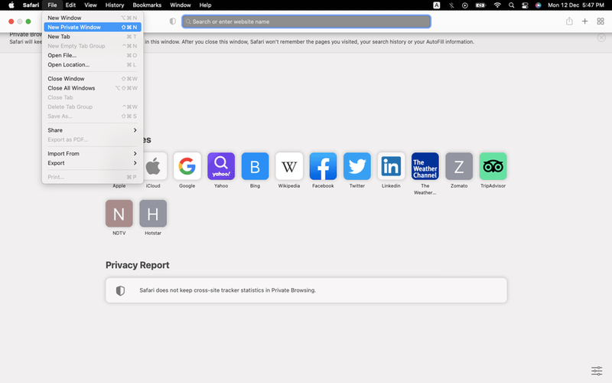
Task: Click the new tab plus button
Action: (x=584, y=21)
